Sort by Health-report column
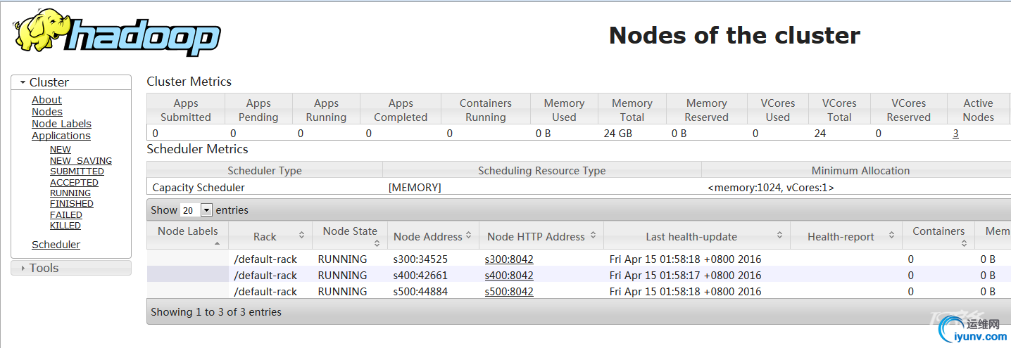This screenshot has width=1011, height=348. click(846, 236)
